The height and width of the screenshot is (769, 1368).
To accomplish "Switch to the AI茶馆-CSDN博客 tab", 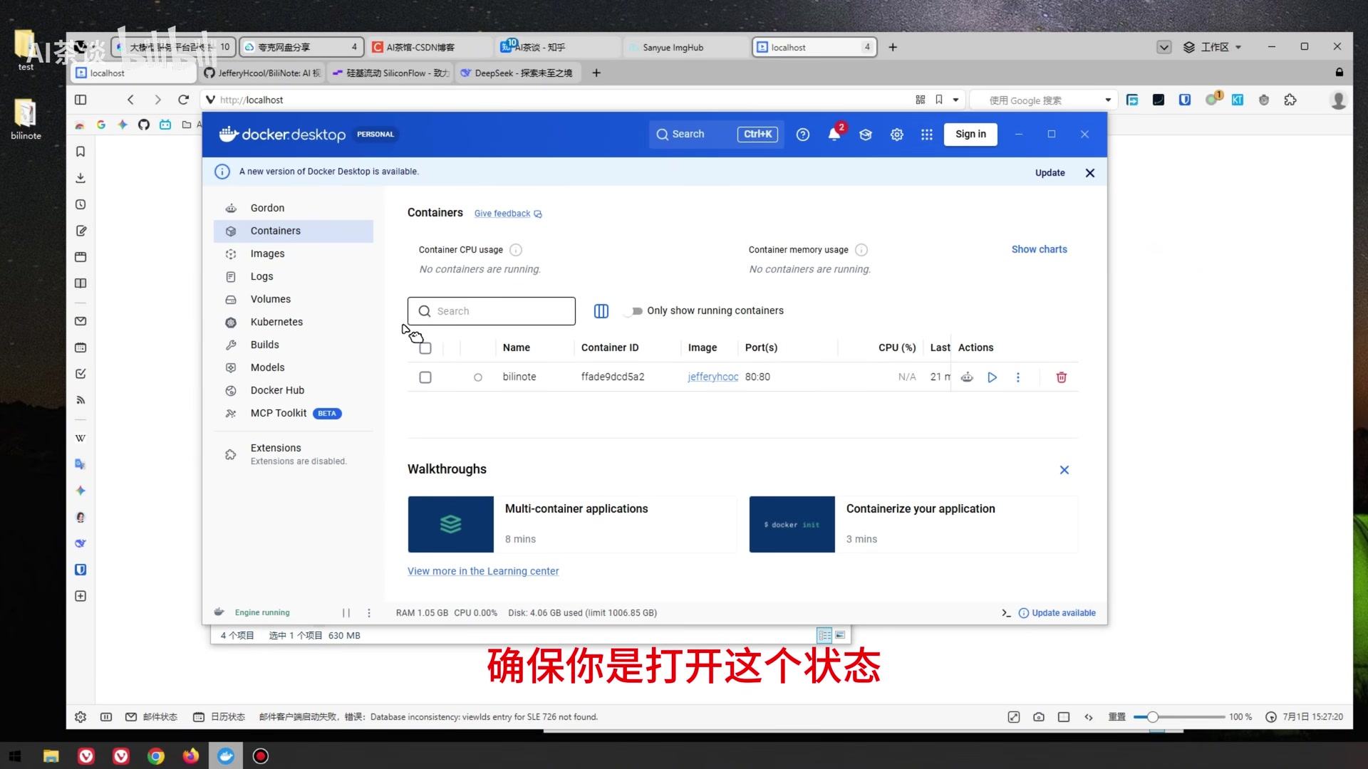I will 430,47.
